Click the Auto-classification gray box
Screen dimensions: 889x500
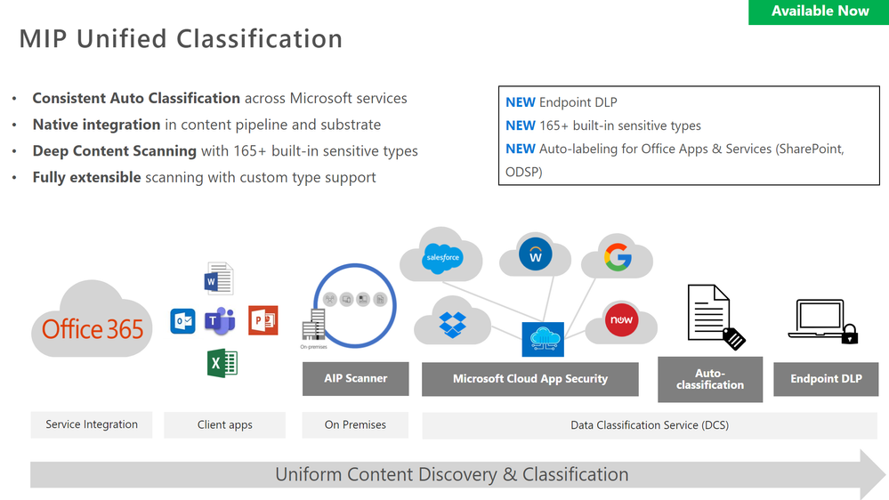point(710,379)
